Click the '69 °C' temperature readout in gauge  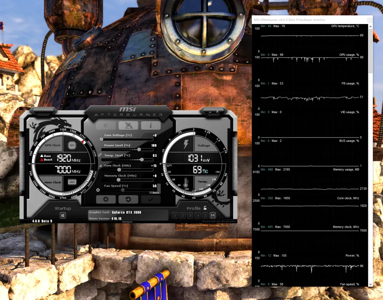[200, 170]
